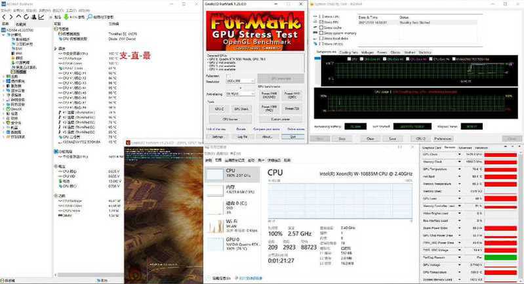Click the Preset:1080 button in FurMark
Viewport: 524px width, 284px height.
point(269,108)
